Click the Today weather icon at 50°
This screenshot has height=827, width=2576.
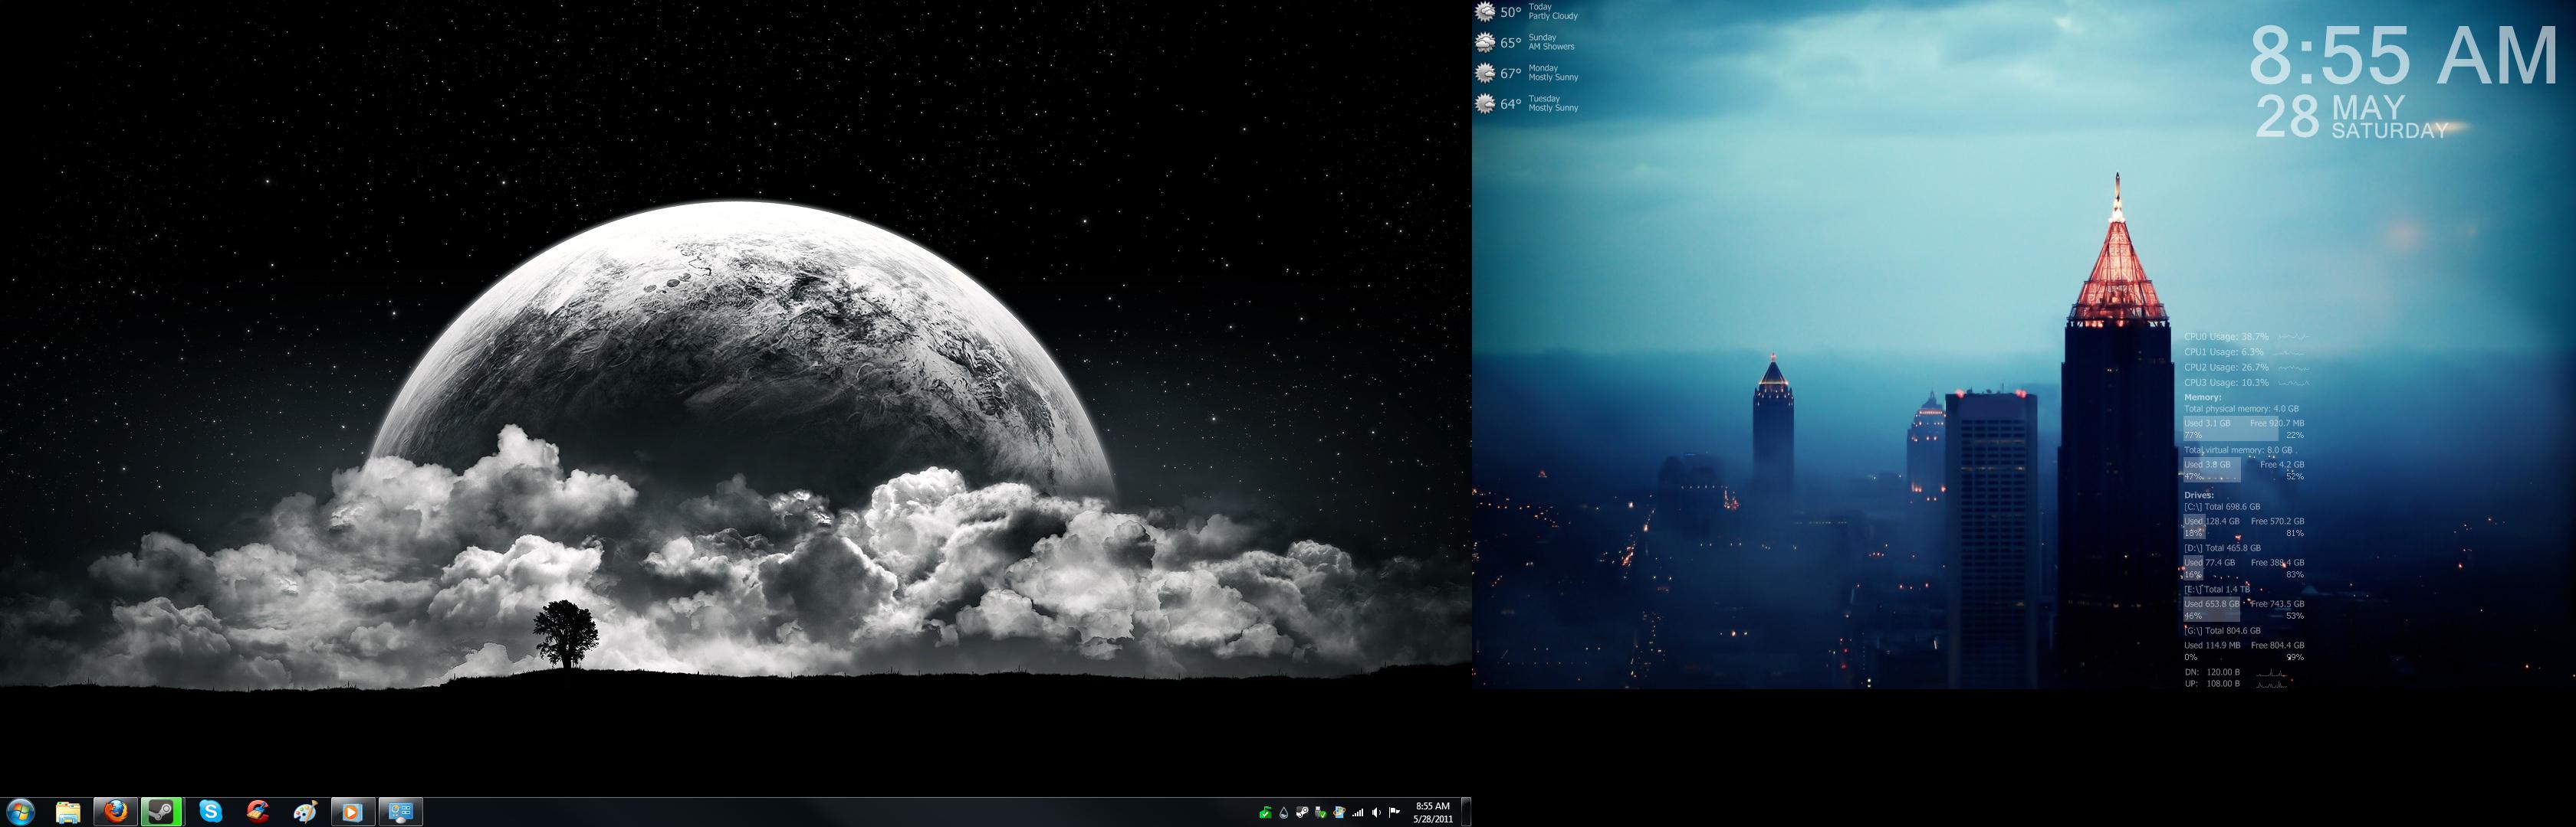(x=1485, y=12)
